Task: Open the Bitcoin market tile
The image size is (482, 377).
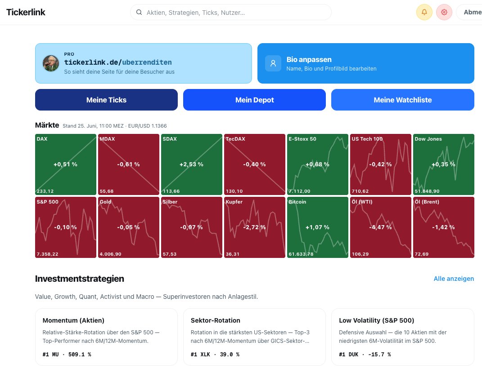Action: coord(318,227)
